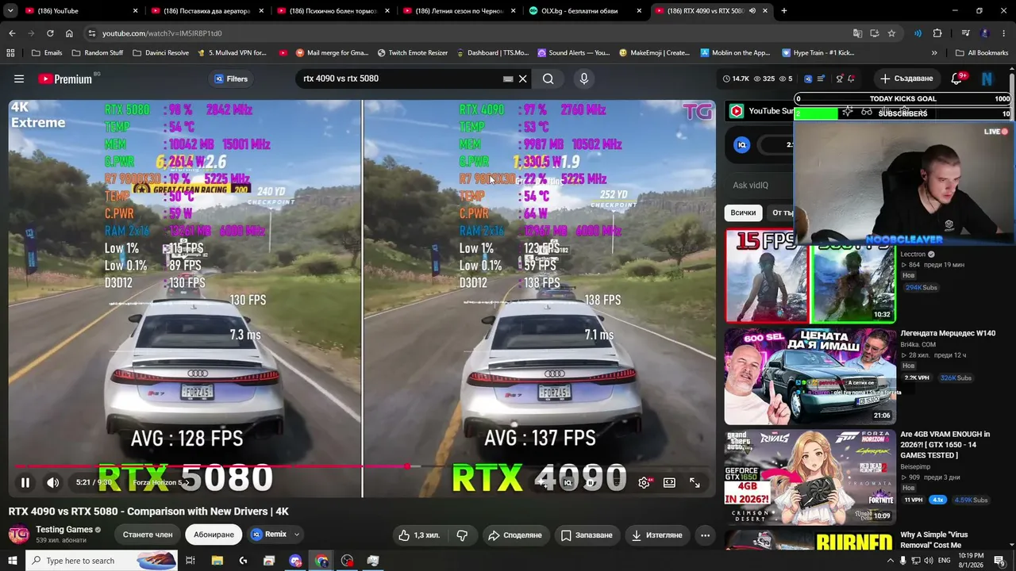
Task: Click the Станете член join button
Action: pos(148,535)
